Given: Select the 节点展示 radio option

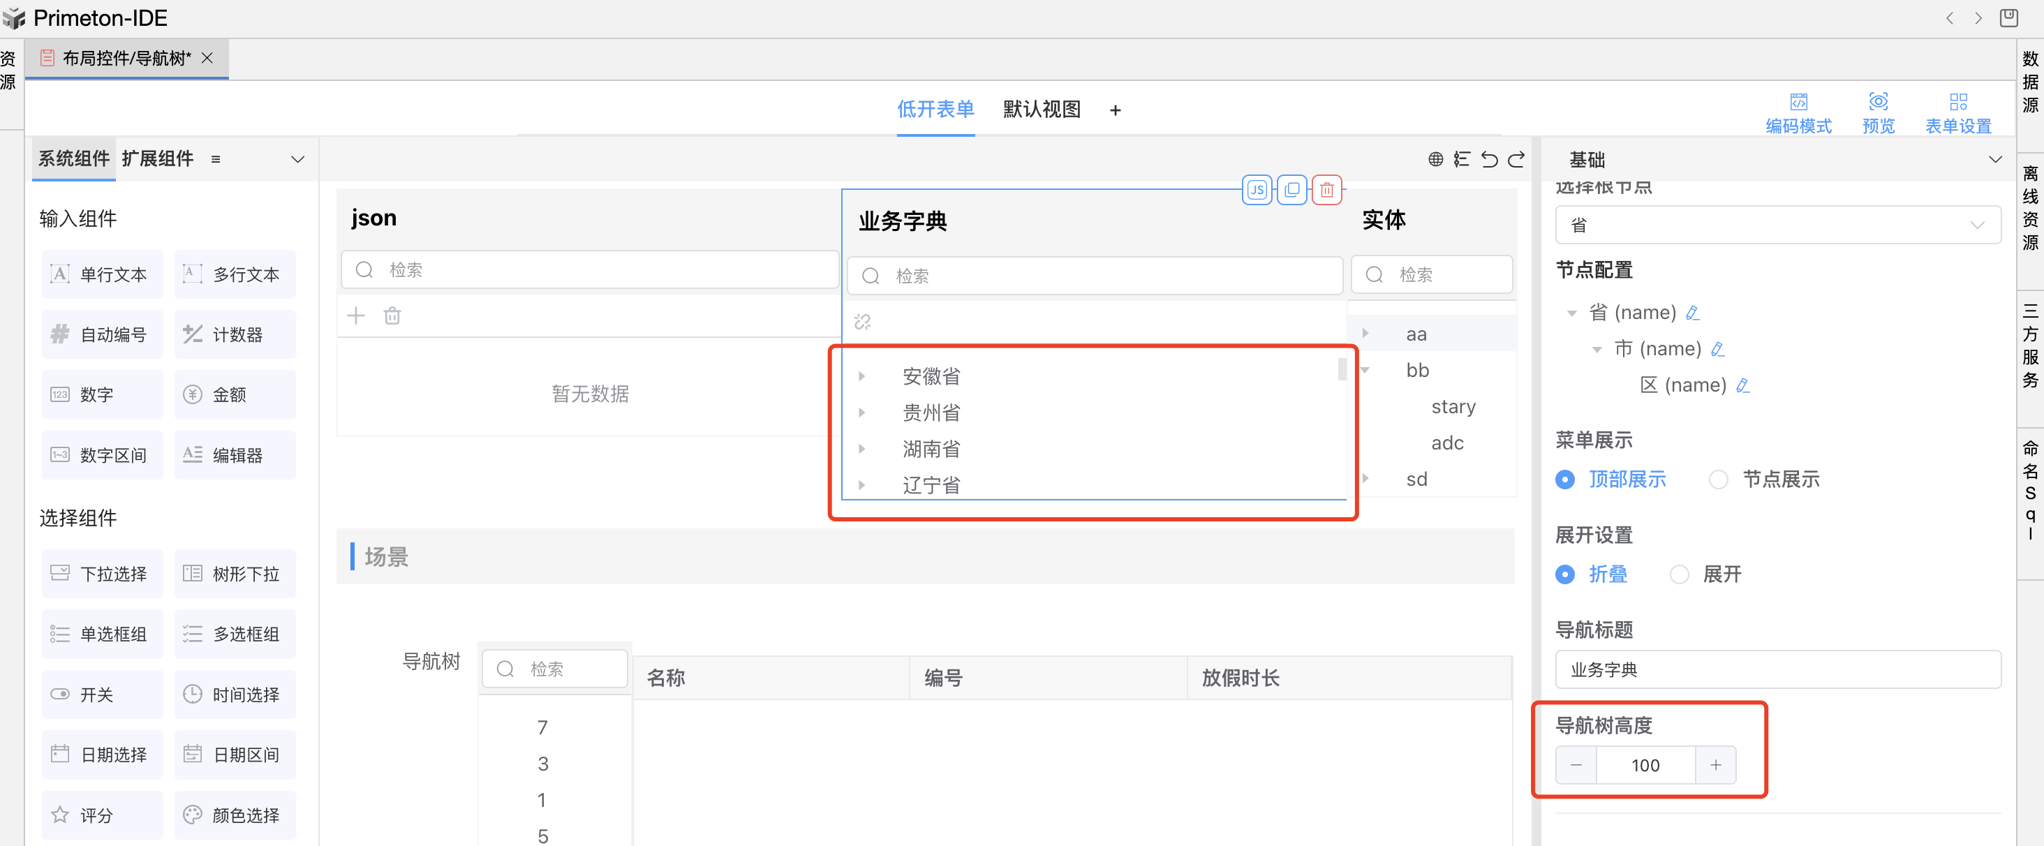Looking at the screenshot, I should [1719, 480].
